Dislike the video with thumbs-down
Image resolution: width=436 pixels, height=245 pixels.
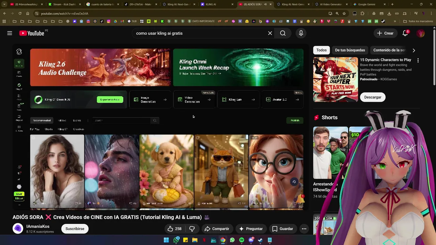coord(192,229)
